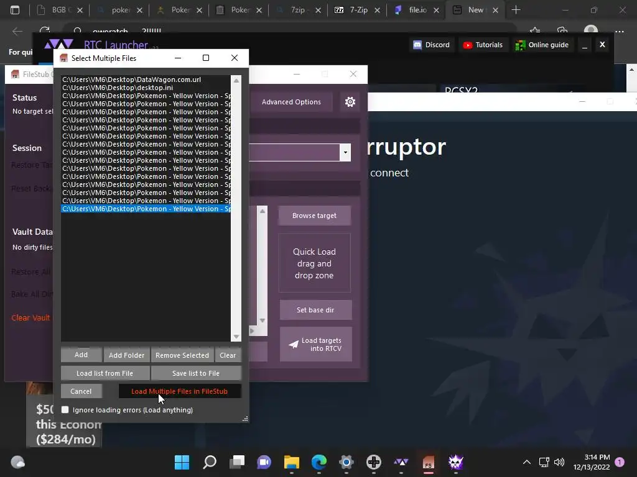
Task: Click the Add Folder button
Action: click(x=126, y=355)
